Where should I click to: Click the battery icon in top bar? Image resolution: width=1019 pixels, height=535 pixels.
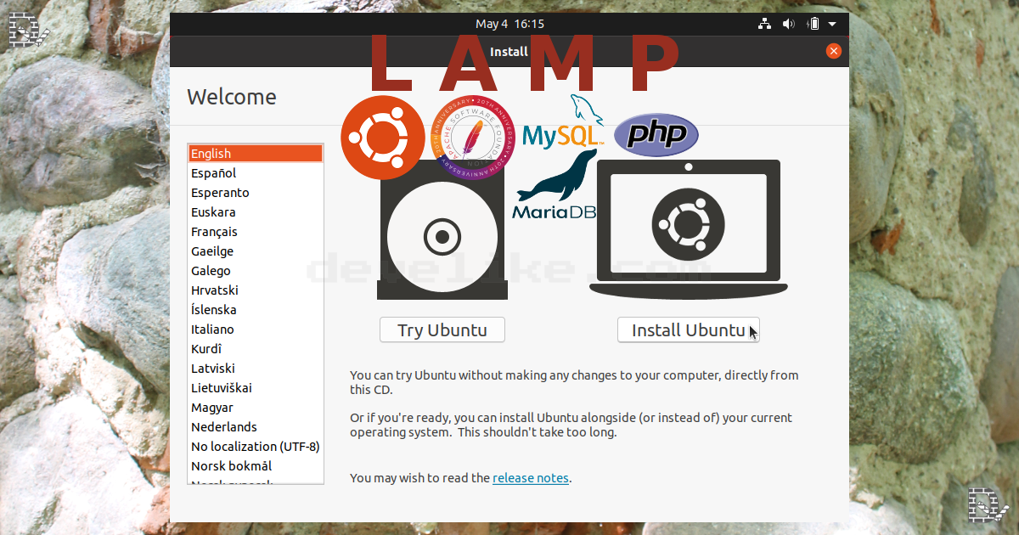(814, 24)
